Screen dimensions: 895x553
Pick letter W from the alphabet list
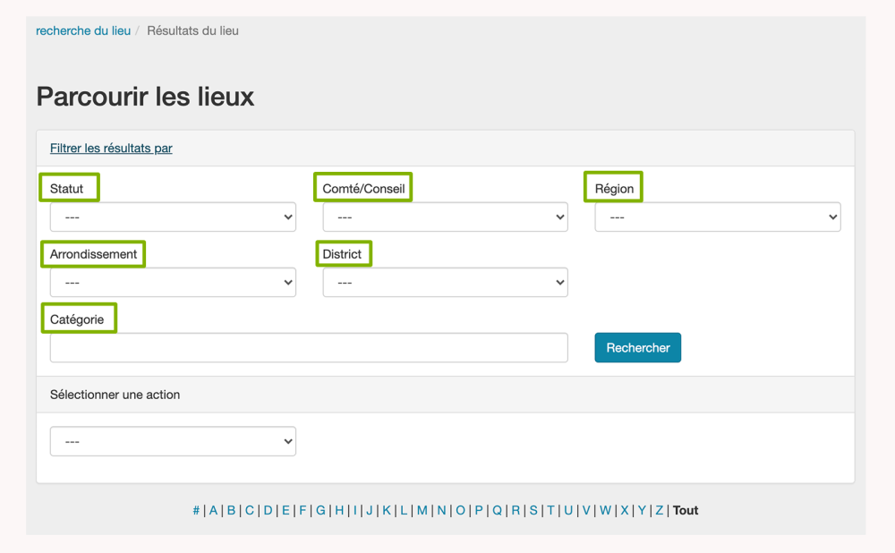(x=605, y=511)
